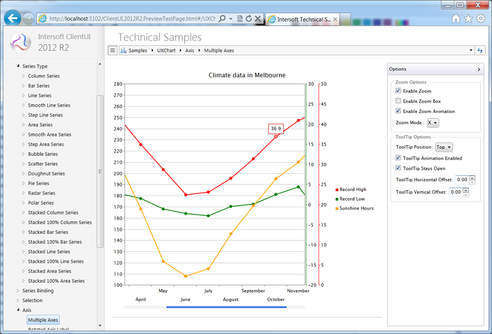The height and width of the screenshot is (334, 492).
Task: Open the Line Series sample
Action: [x=39, y=96]
